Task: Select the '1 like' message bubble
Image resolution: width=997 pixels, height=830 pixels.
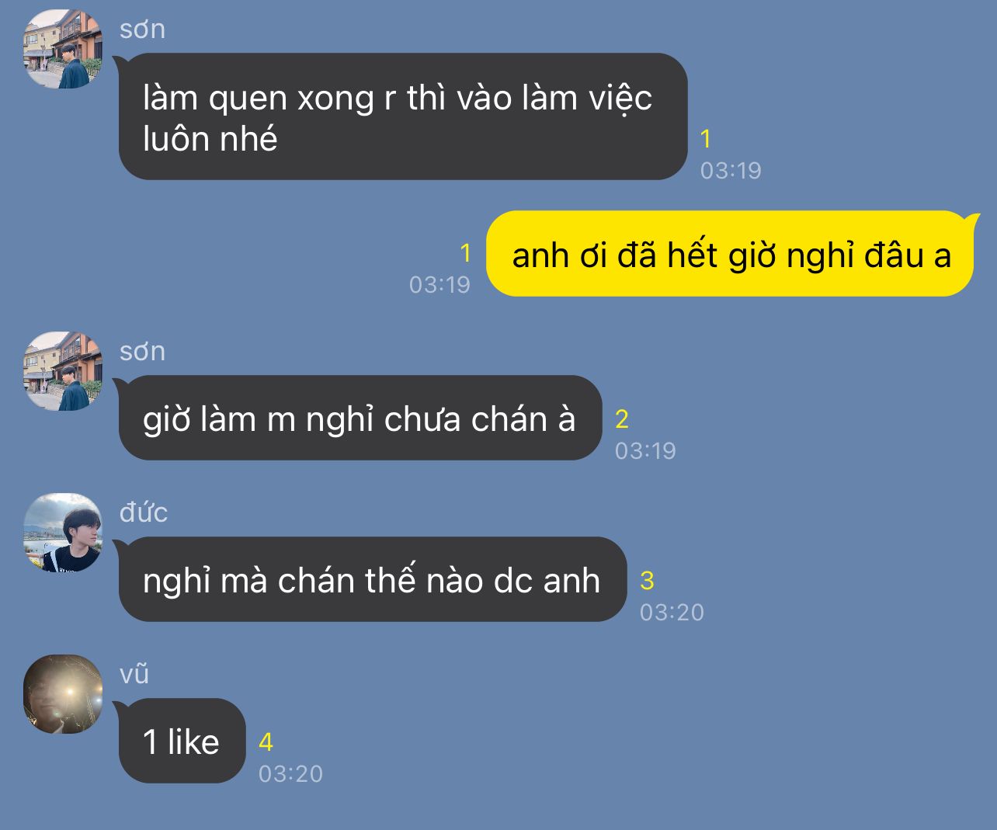Action: click(182, 741)
